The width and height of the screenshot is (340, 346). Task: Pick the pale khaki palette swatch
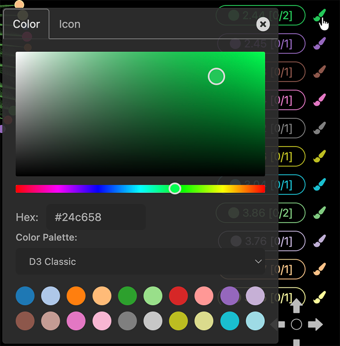click(x=204, y=321)
